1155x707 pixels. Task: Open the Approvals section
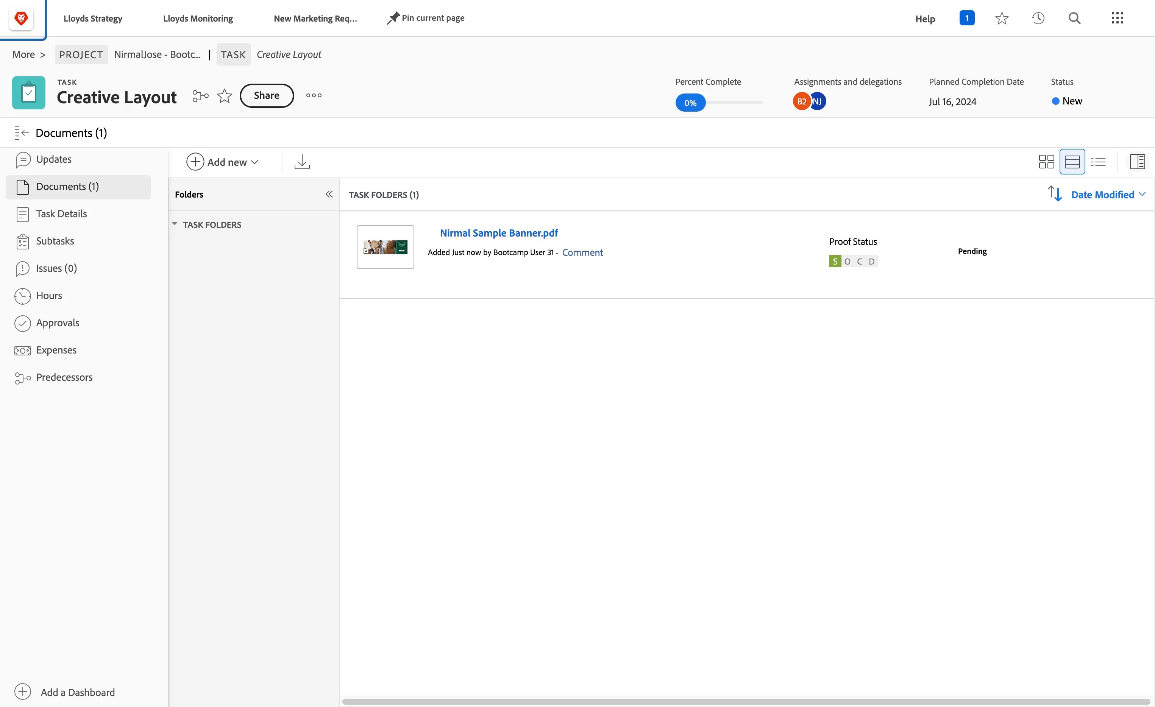click(78, 323)
